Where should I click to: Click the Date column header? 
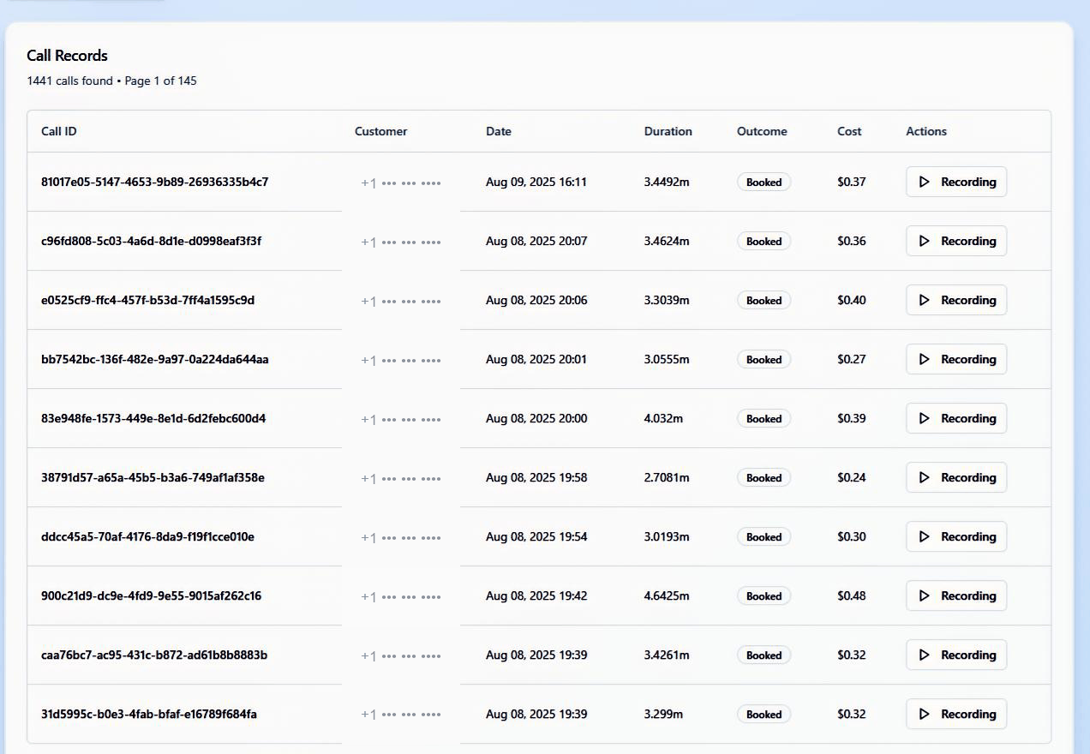pos(499,131)
